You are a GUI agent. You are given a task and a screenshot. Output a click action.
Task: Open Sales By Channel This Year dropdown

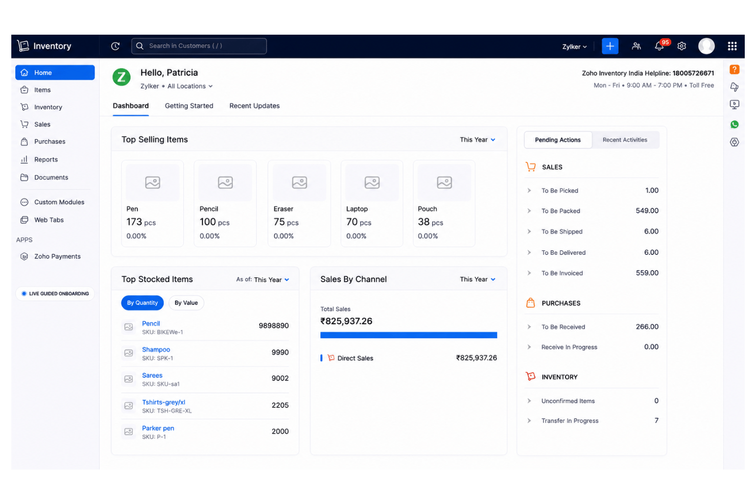478,279
